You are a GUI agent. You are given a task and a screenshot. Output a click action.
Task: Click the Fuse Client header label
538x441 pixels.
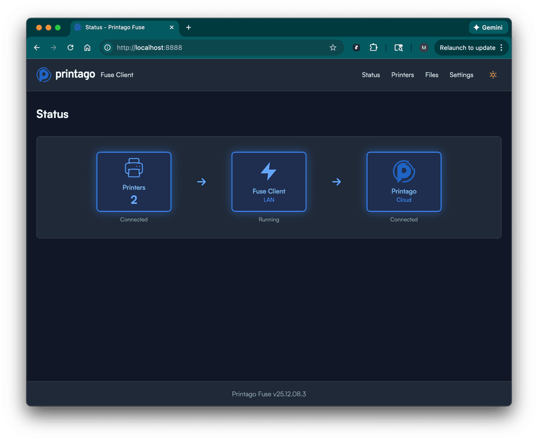tap(117, 75)
